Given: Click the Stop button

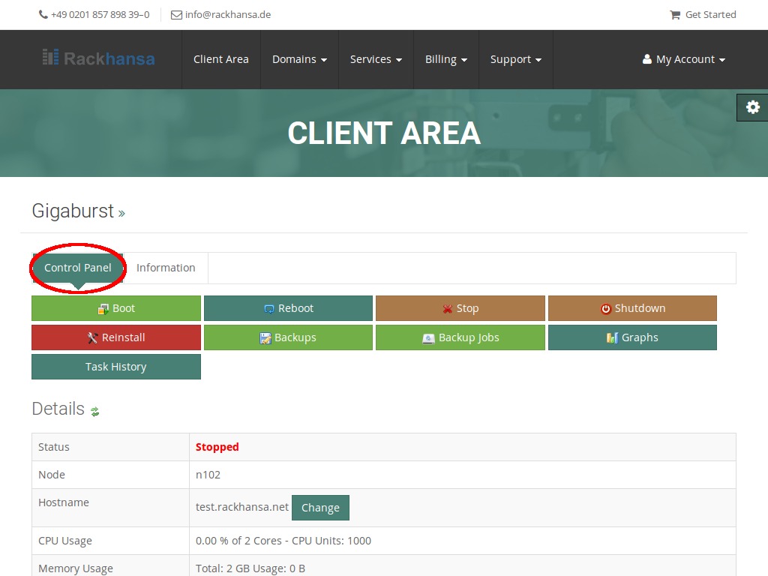Looking at the screenshot, I should [460, 308].
